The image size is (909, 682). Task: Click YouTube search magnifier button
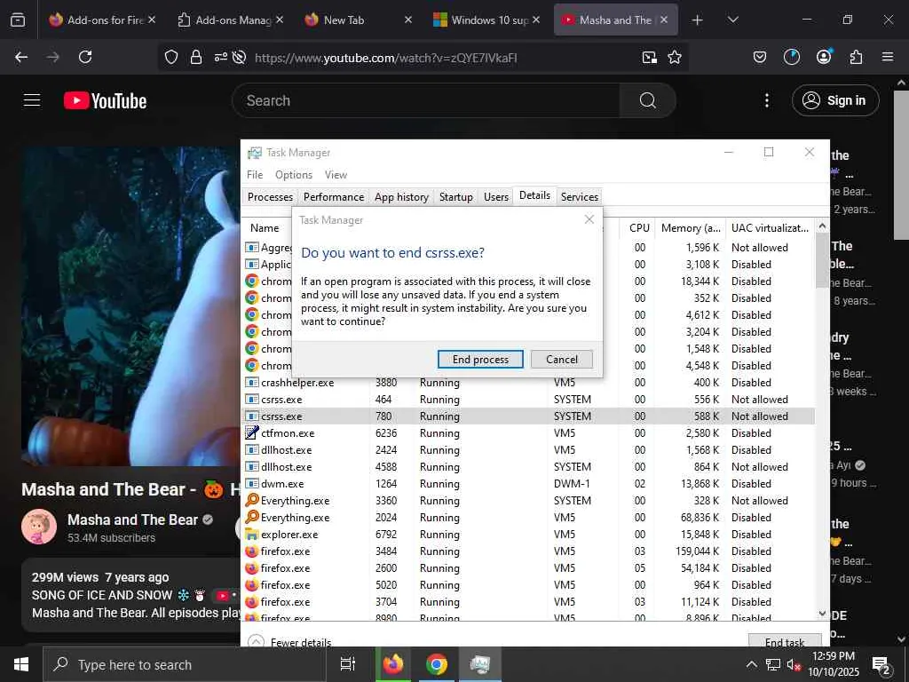click(647, 100)
